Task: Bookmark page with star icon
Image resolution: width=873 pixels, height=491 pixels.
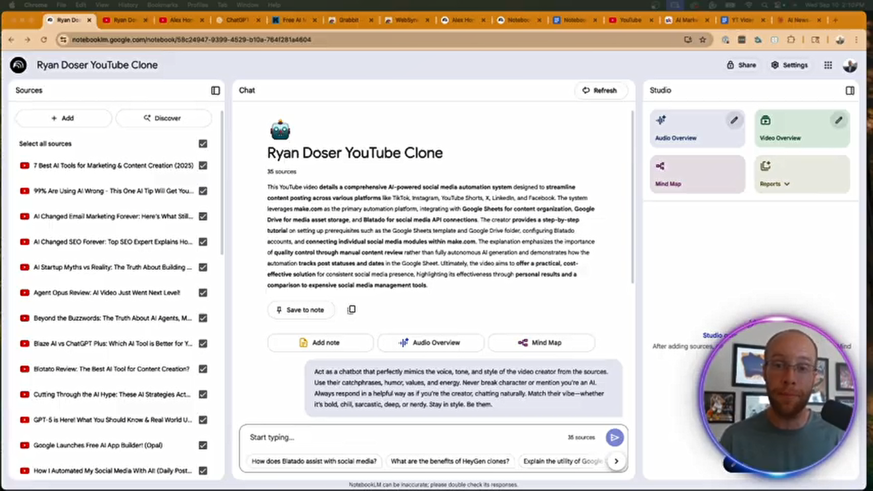Action: coord(702,40)
